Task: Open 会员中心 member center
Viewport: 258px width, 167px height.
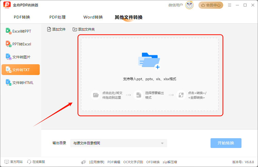Action: tap(211, 5)
